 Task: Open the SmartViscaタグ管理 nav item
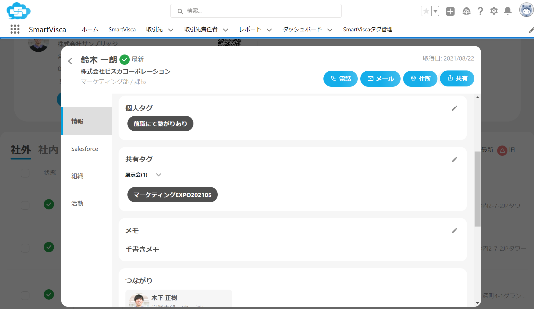tap(368, 29)
